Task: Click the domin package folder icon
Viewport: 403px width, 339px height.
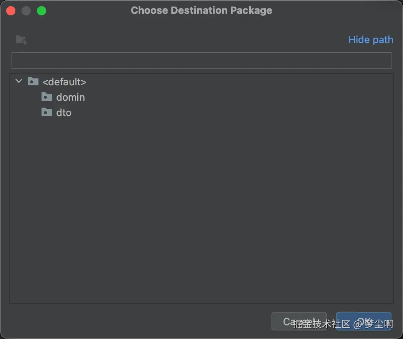Action: (47, 97)
